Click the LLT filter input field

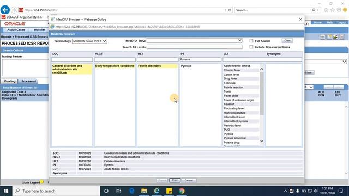(x=262, y=59)
